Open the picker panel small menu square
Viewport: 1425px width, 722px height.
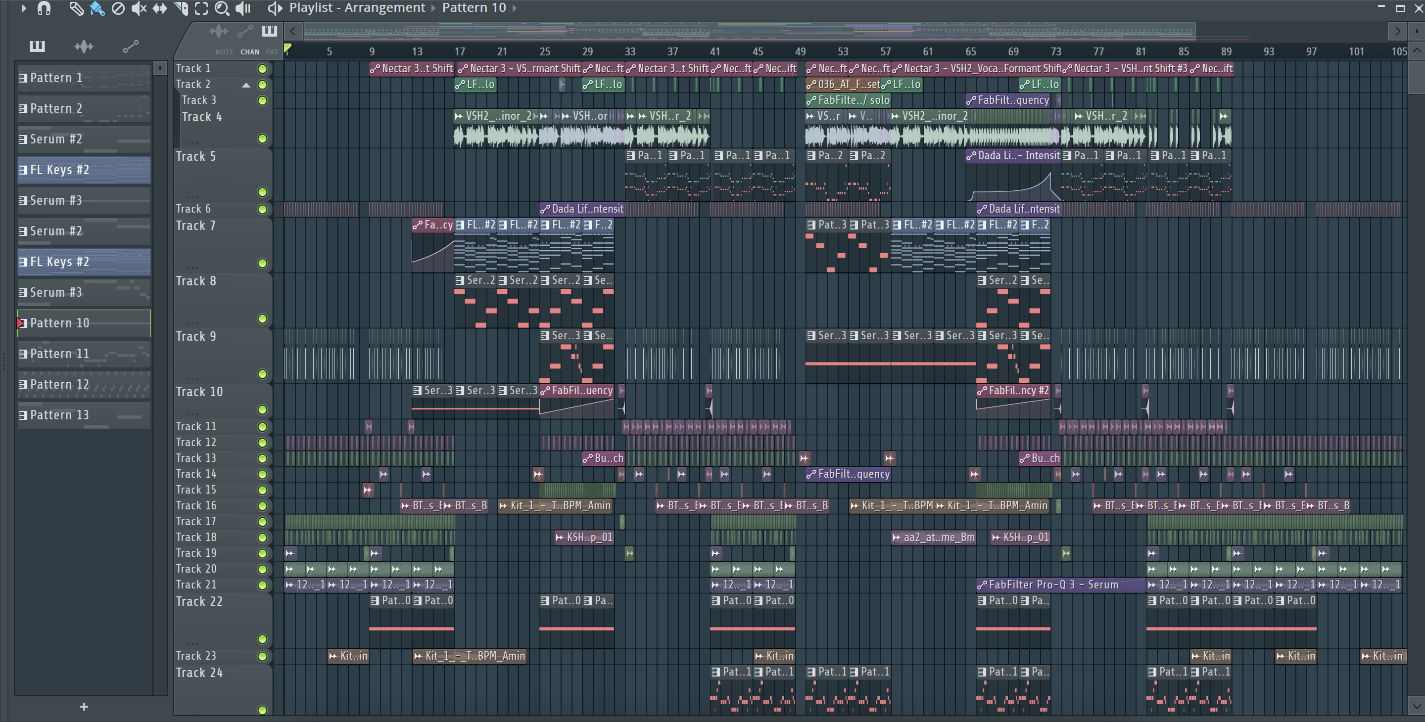coord(160,68)
